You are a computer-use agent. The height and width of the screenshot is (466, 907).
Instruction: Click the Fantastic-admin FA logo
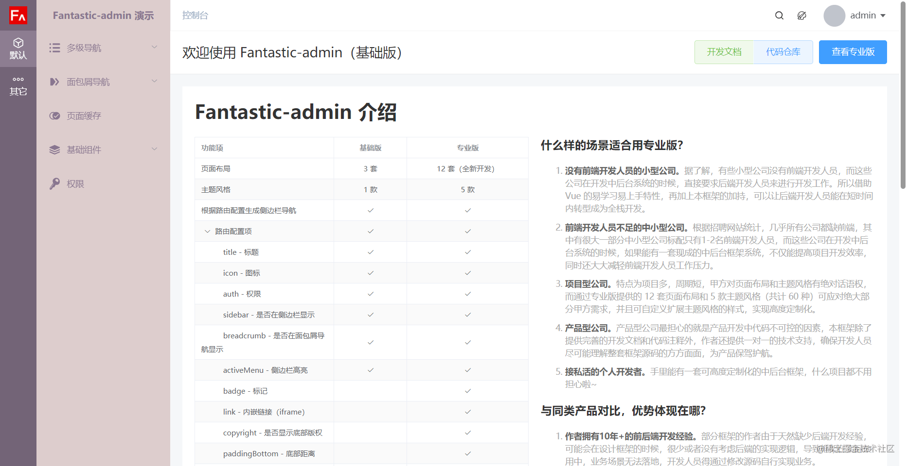(18, 15)
